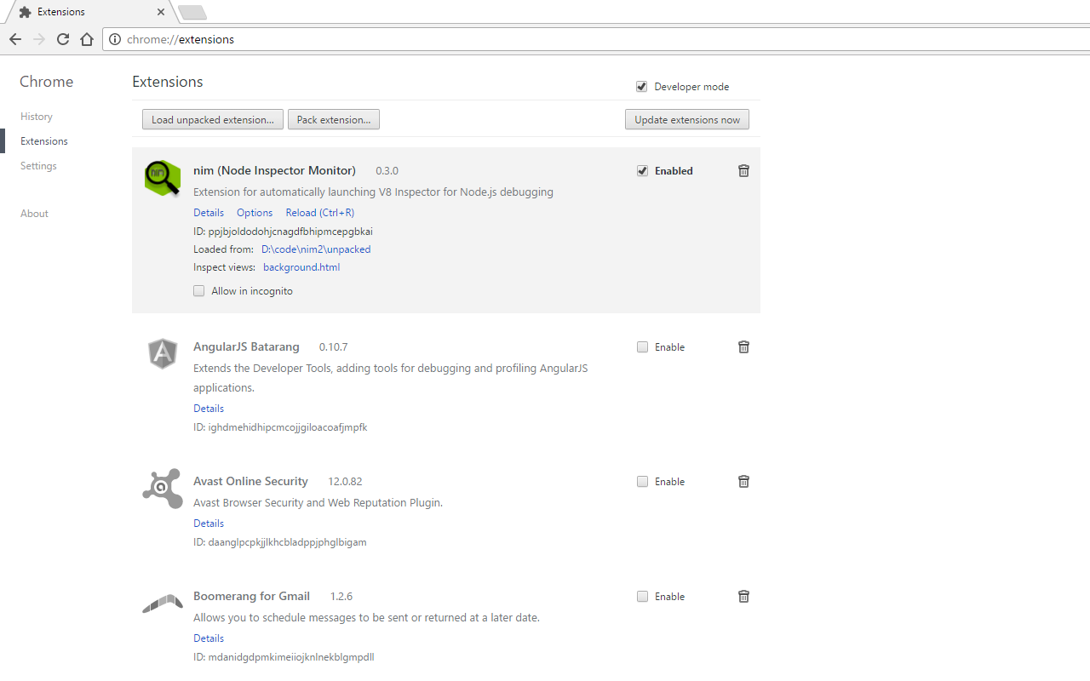
Task: Click the site info icon in address bar
Action: tap(115, 39)
